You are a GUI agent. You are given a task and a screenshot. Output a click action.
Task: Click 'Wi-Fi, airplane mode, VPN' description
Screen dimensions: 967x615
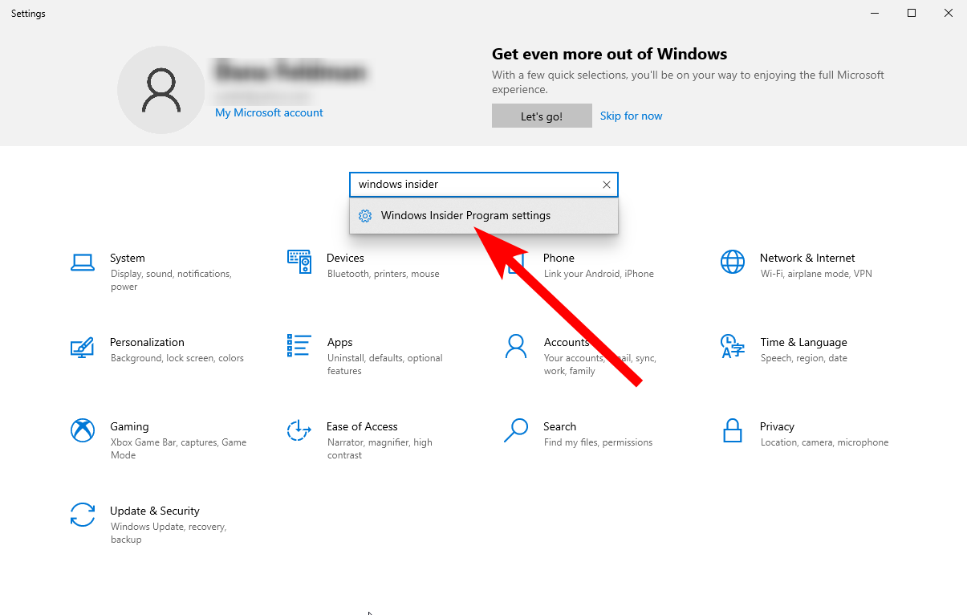[x=816, y=274]
